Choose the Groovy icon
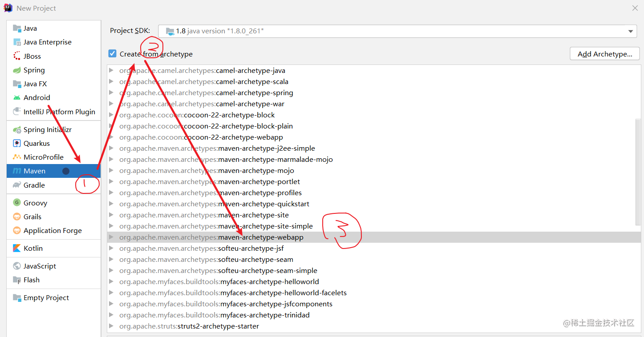The width and height of the screenshot is (644, 337). point(17,203)
